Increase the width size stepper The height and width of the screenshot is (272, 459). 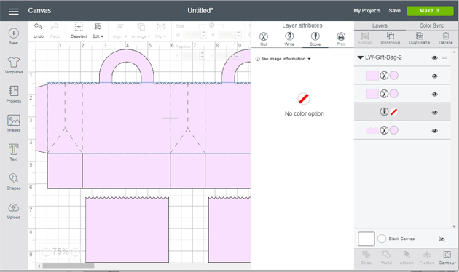(x=204, y=33)
